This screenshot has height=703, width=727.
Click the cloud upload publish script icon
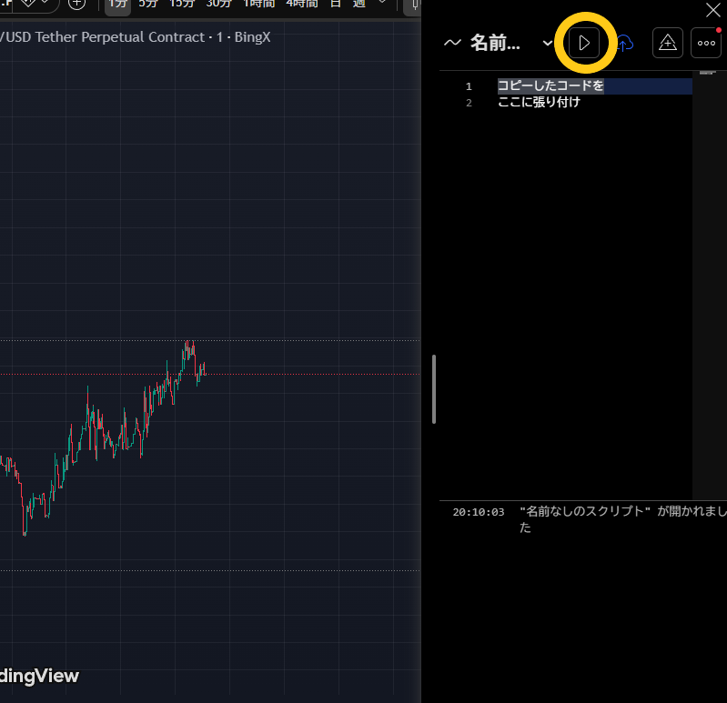coord(625,43)
